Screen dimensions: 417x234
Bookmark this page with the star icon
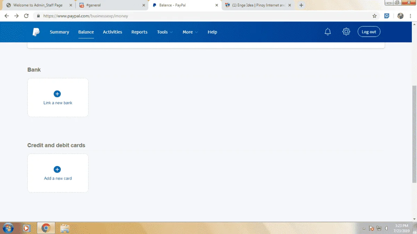tap(375, 16)
